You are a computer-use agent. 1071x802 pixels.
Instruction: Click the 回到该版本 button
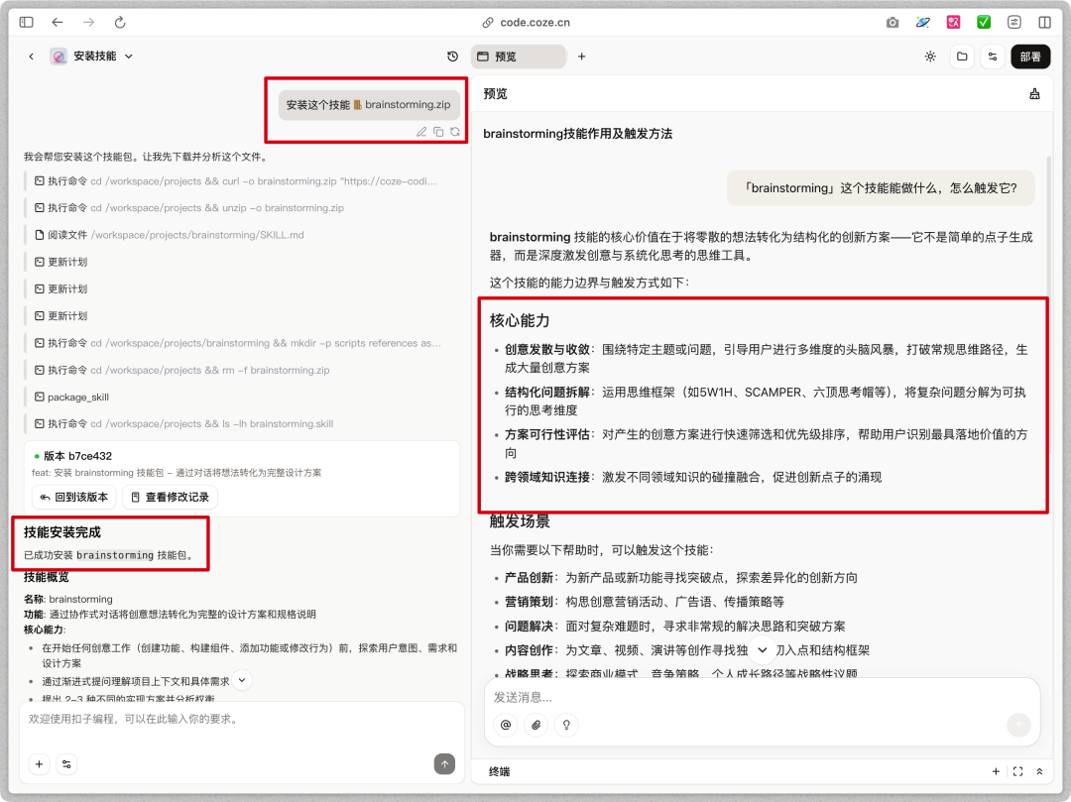click(73, 497)
